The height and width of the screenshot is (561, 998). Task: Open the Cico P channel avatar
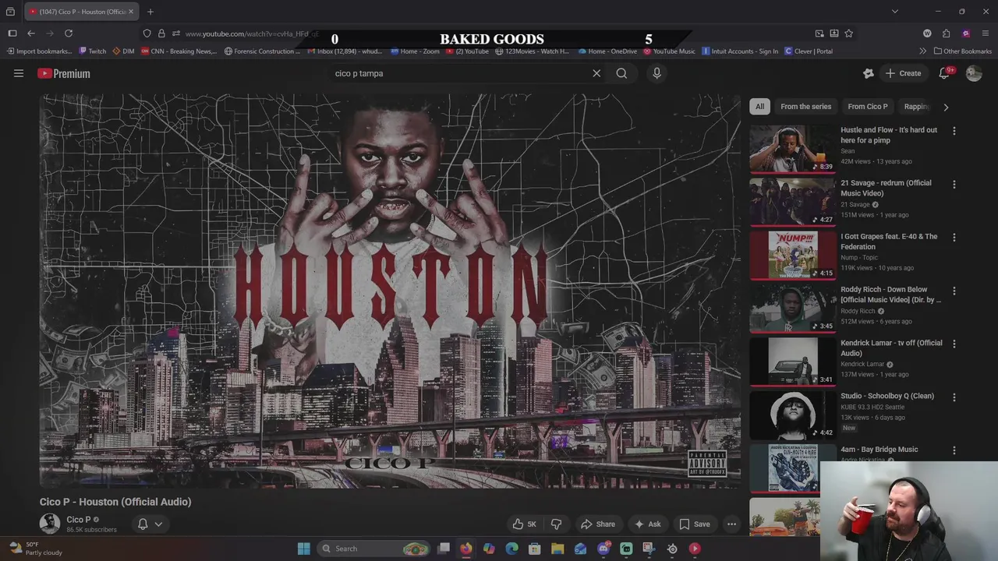click(x=50, y=524)
